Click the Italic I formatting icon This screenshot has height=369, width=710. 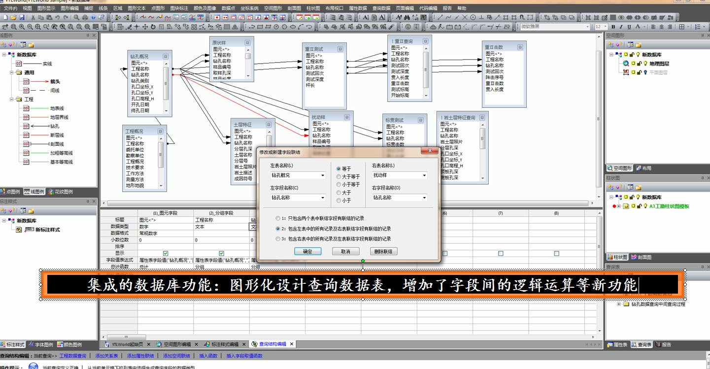(x=621, y=27)
